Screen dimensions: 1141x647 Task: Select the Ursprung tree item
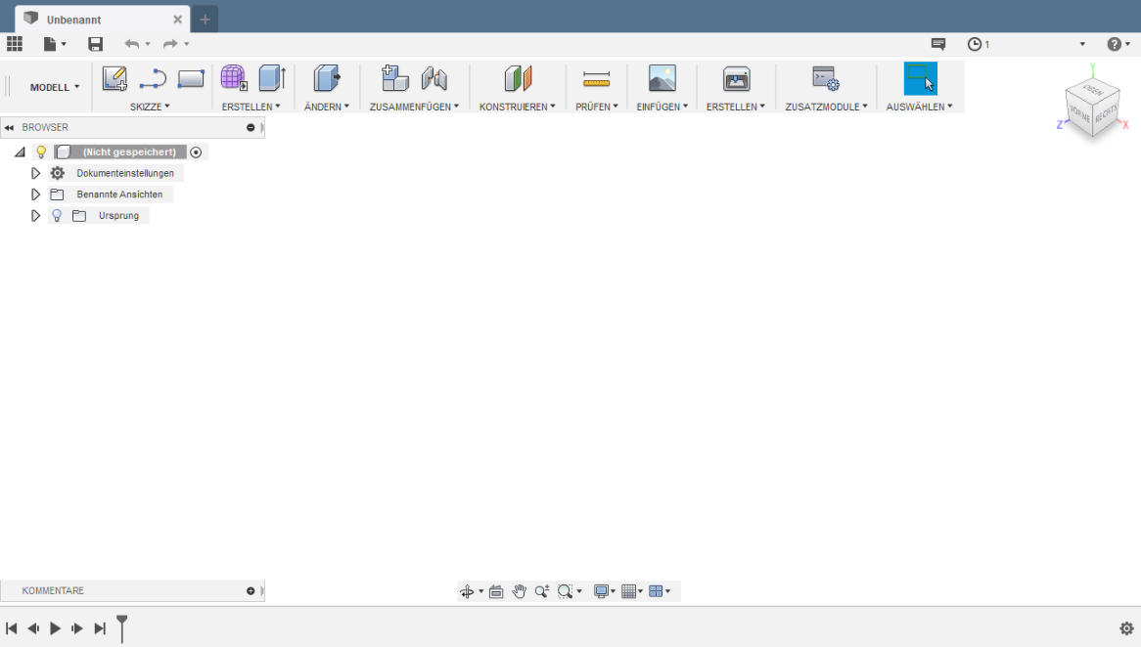point(118,215)
